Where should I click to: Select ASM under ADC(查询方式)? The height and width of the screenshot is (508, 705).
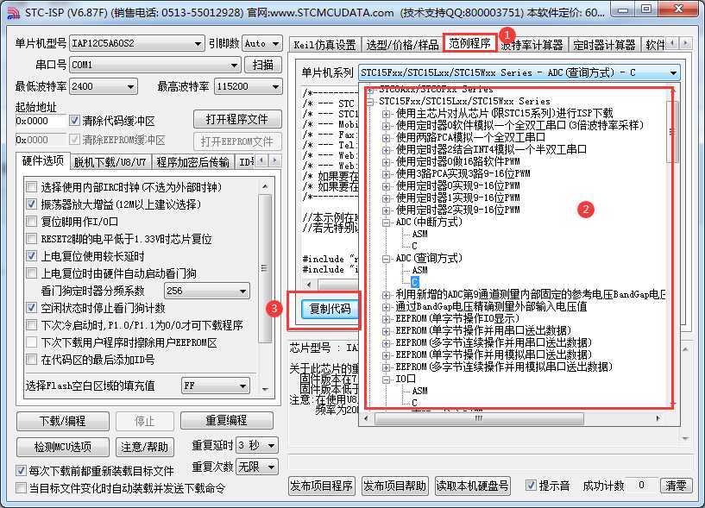point(420,270)
